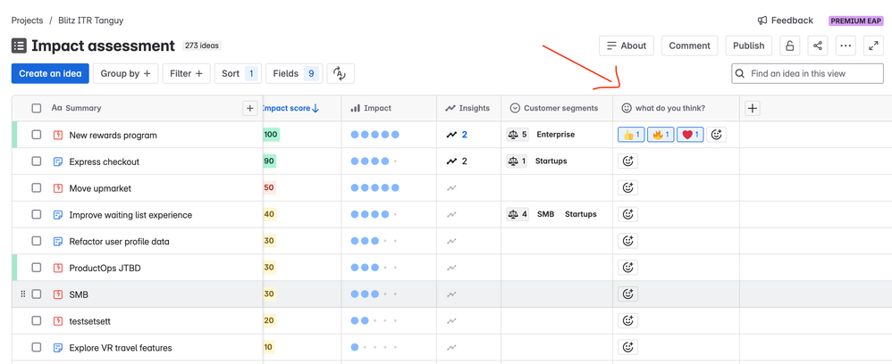Click Create an idea button

coord(50,74)
